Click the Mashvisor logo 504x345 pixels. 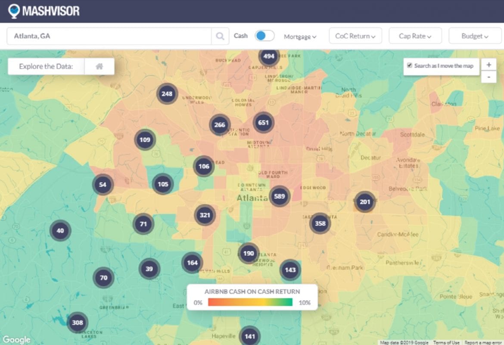(44, 11)
